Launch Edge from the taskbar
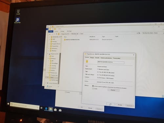The image size is (164, 123). (46, 109)
